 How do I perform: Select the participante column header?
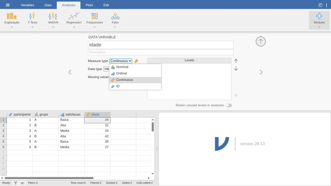point(20,114)
